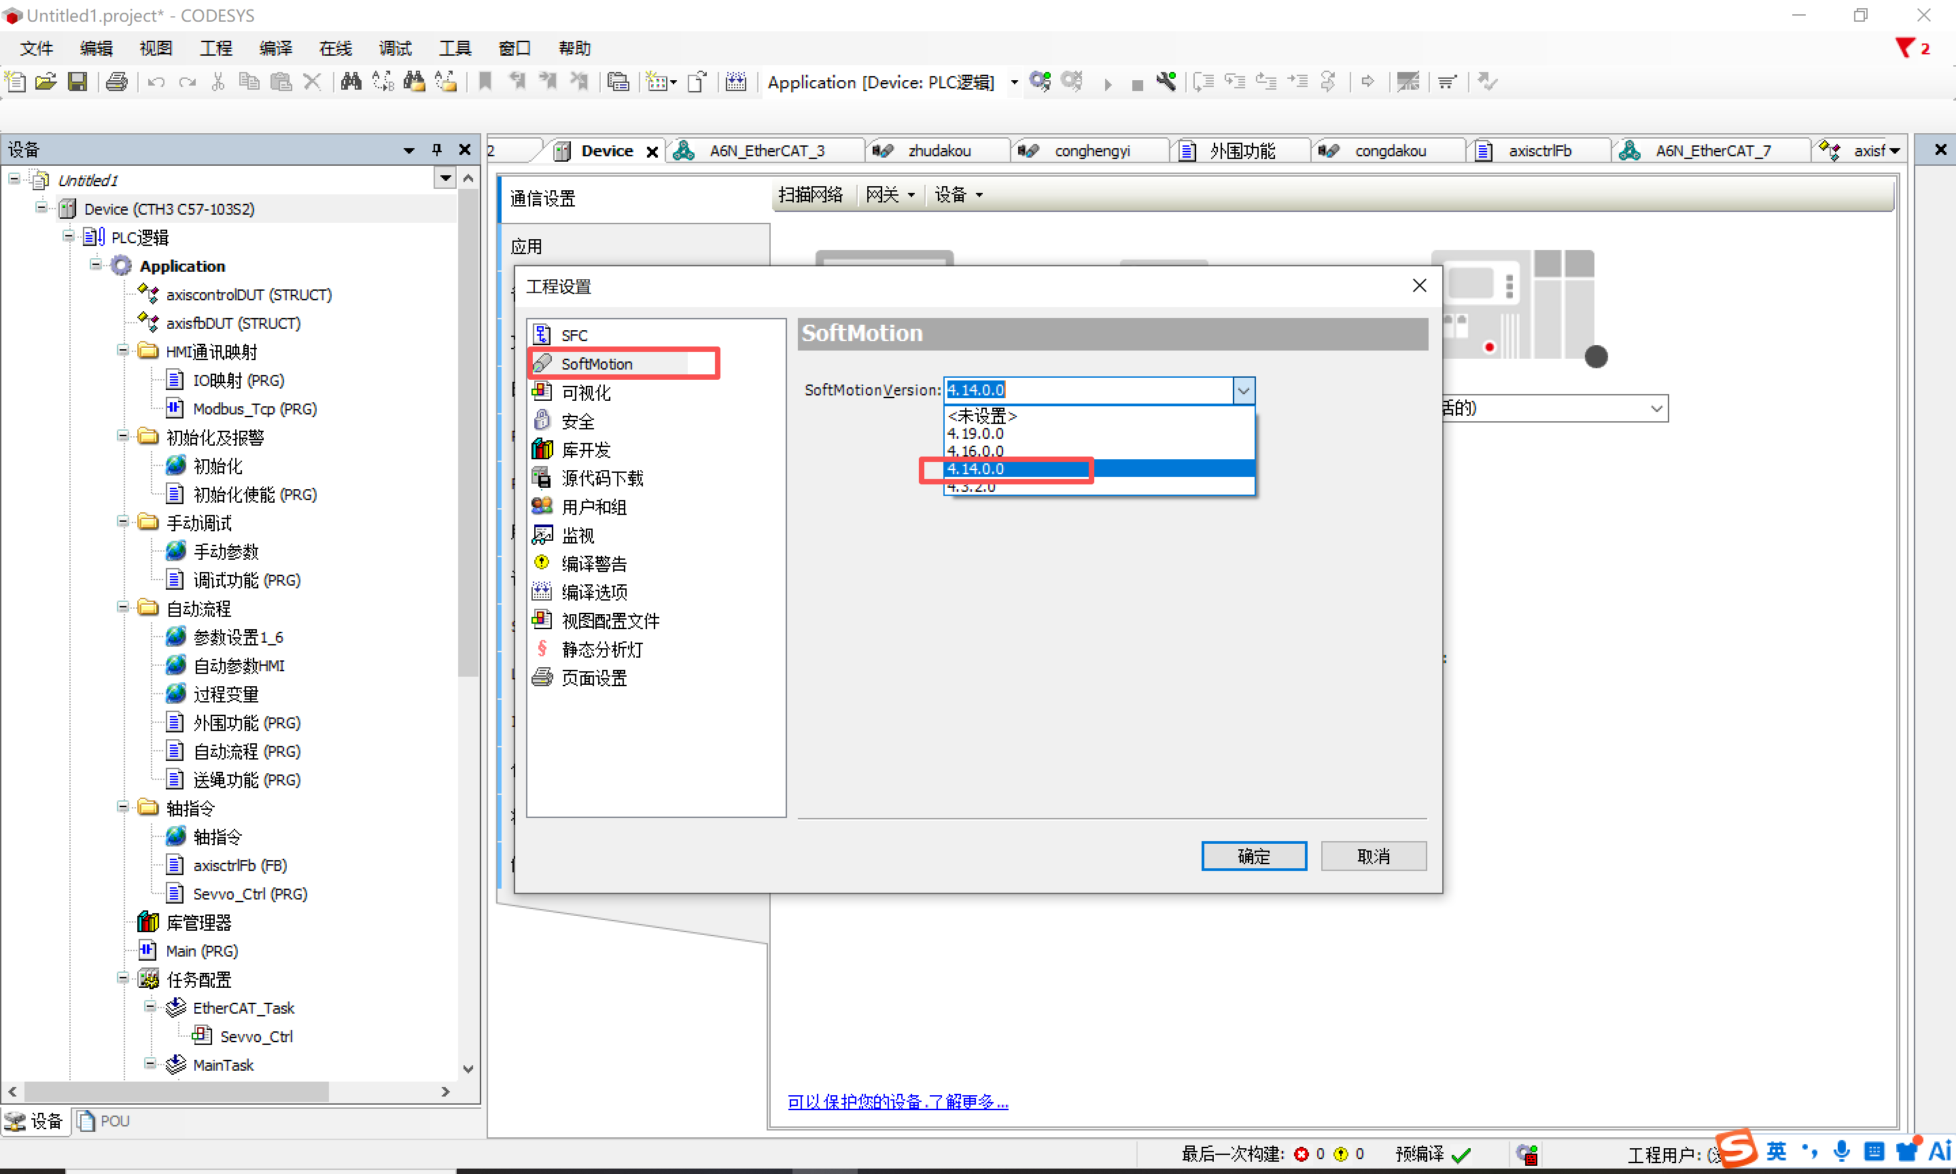The image size is (1956, 1174).
Task: Select 静态分析灯 settings category
Action: pos(601,649)
